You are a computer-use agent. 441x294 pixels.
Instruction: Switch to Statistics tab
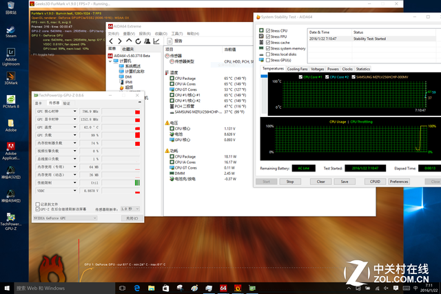[x=363, y=69]
